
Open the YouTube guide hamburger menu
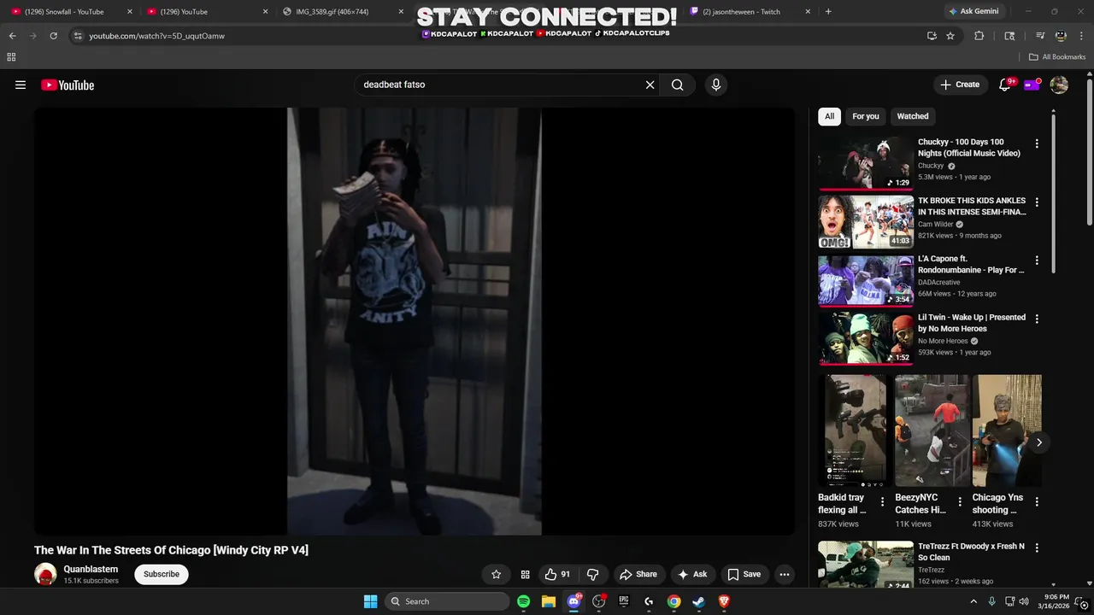pyautogui.click(x=21, y=85)
